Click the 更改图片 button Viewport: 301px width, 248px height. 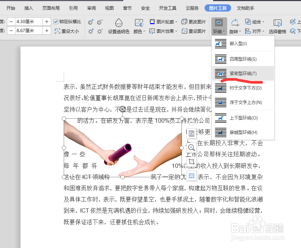tap(194, 22)
